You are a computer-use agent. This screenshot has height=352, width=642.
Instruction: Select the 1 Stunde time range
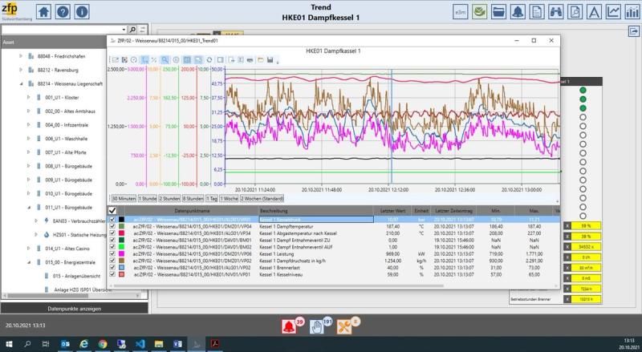coord(147,199)
